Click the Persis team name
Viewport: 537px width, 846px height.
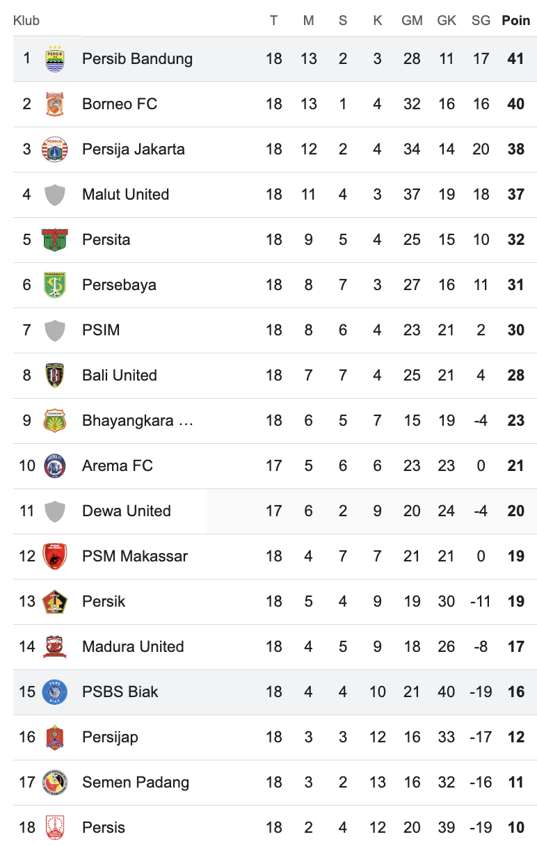[x=104, y=827]
